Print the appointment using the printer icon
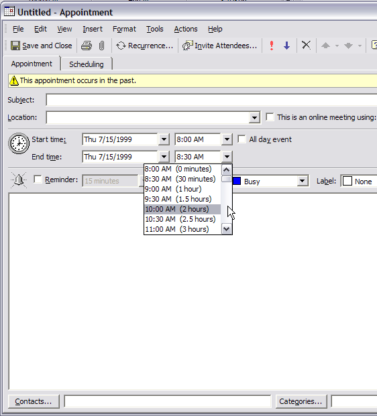The image size is (377, 416). (87, 46)
